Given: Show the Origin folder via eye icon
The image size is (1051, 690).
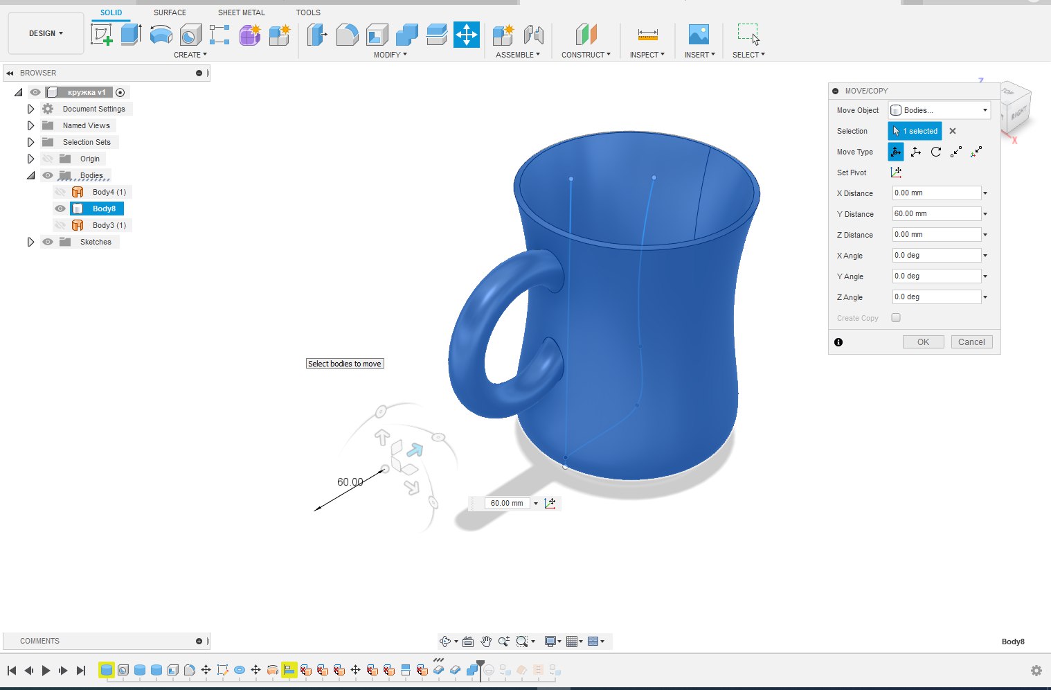Looking at the screenshot, I should (48, 159).
